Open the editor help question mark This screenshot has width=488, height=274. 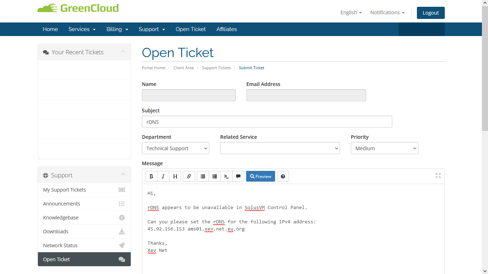[283, 176]
